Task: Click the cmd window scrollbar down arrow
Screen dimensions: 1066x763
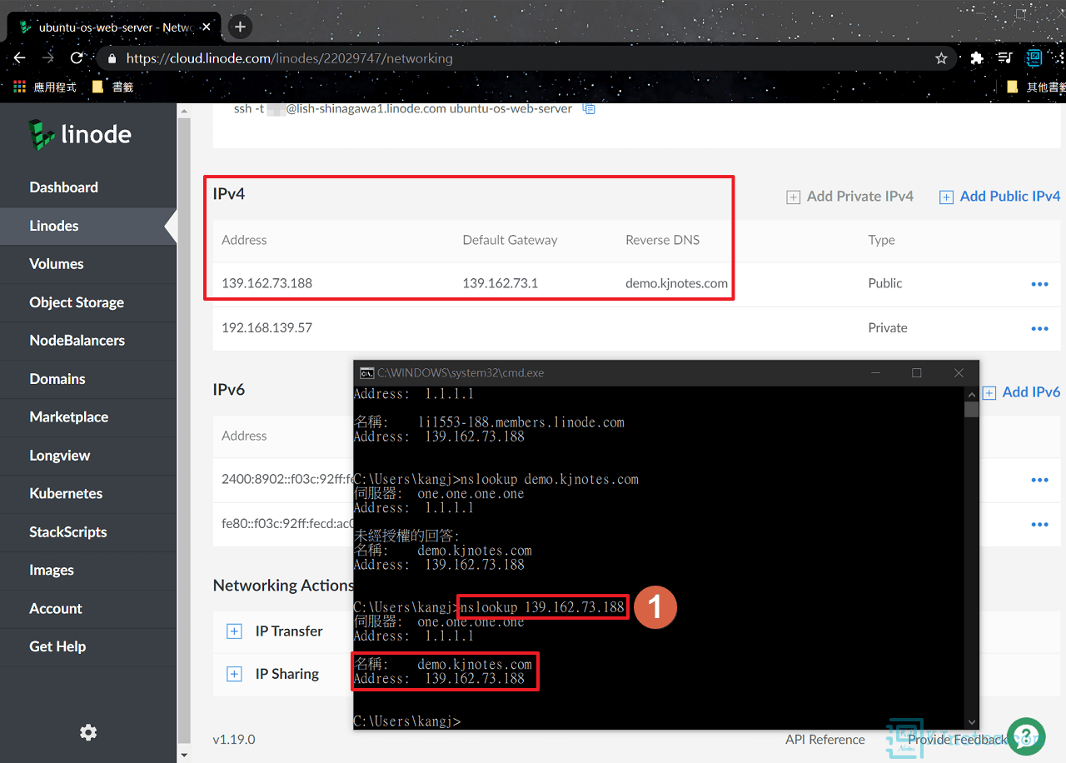Action: [971, 722]
